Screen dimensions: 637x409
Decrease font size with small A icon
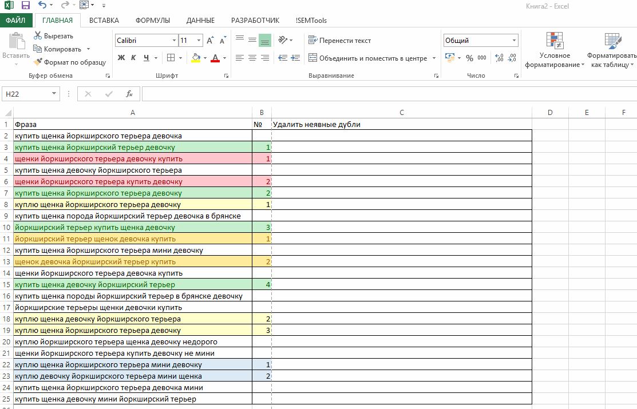click(223, 40)
